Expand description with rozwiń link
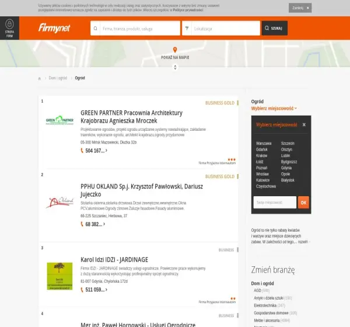The width and height of the screenshot is (350, 327). [x=303, y=242]
